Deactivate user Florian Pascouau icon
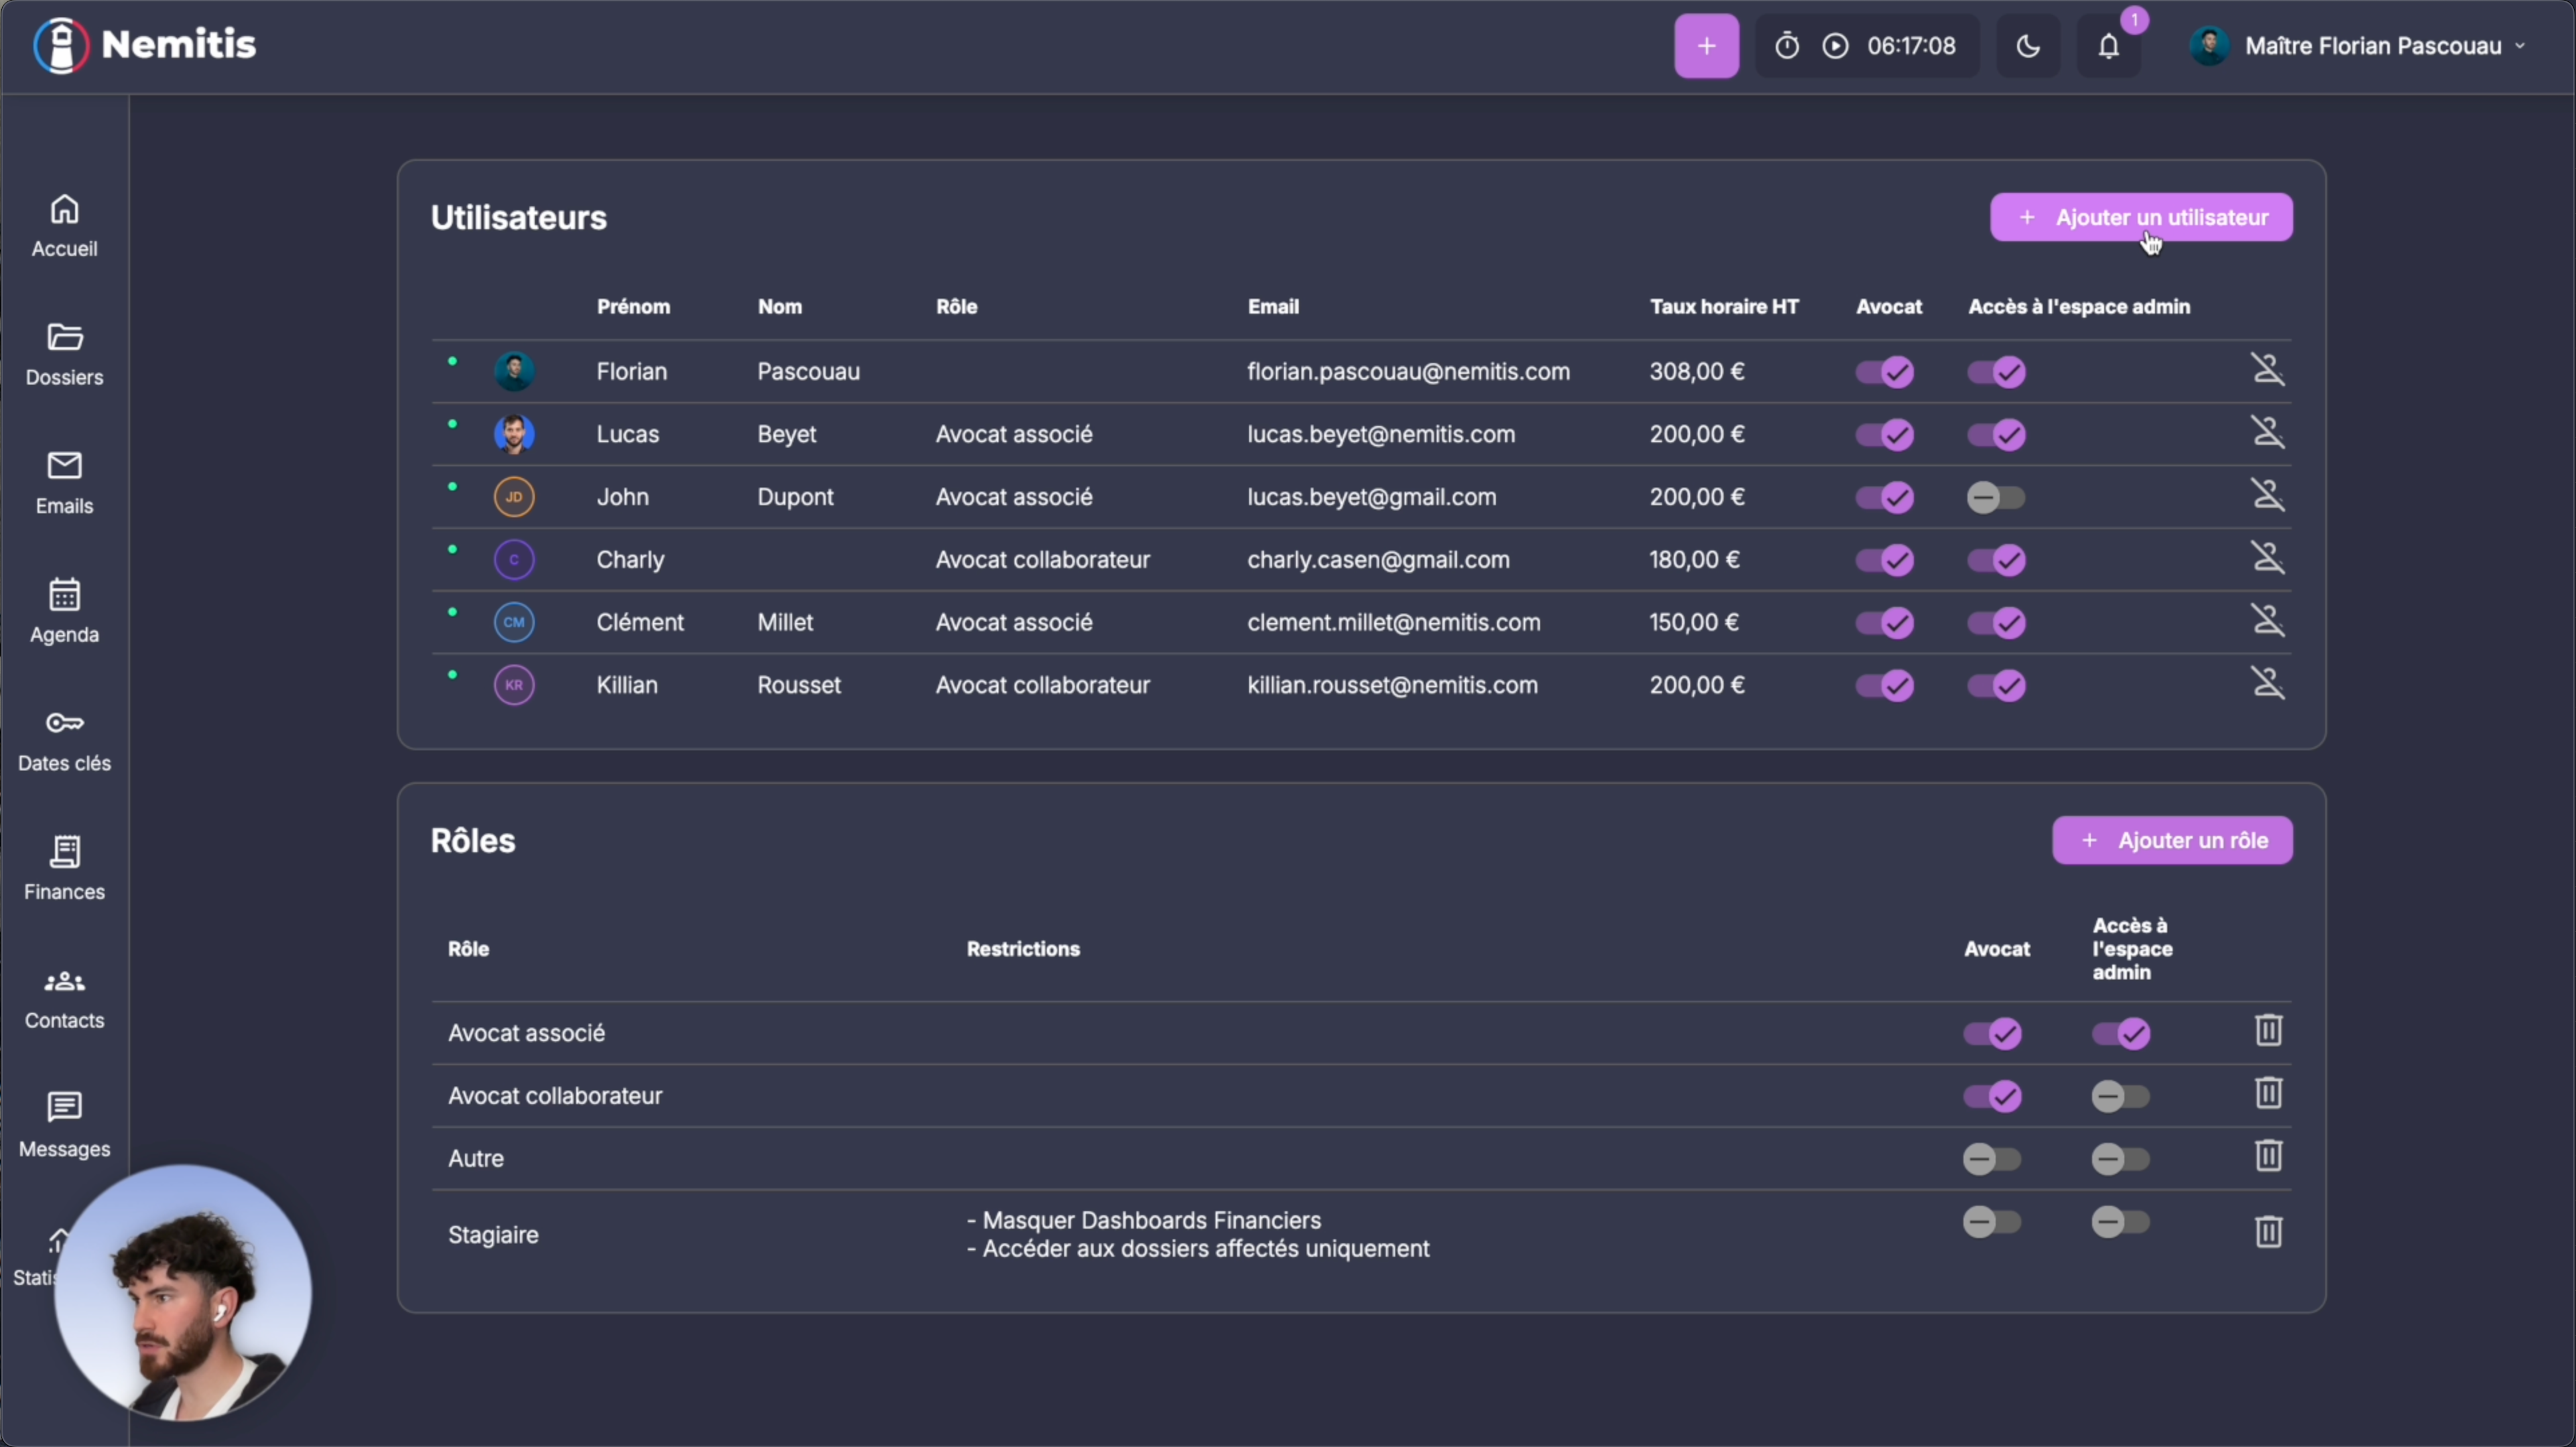This screenshot has height=1447, width=2576. point(2267,370)
